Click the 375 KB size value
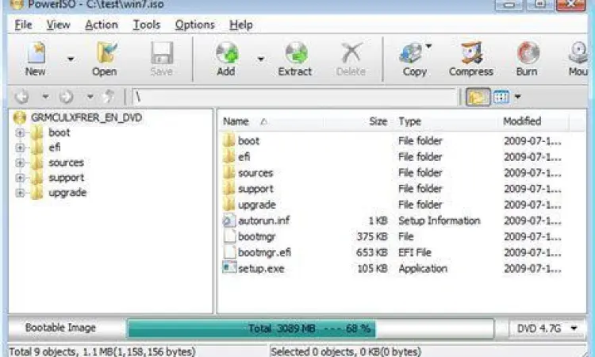Screen dimensions: 595x357 tap(372, 236)
